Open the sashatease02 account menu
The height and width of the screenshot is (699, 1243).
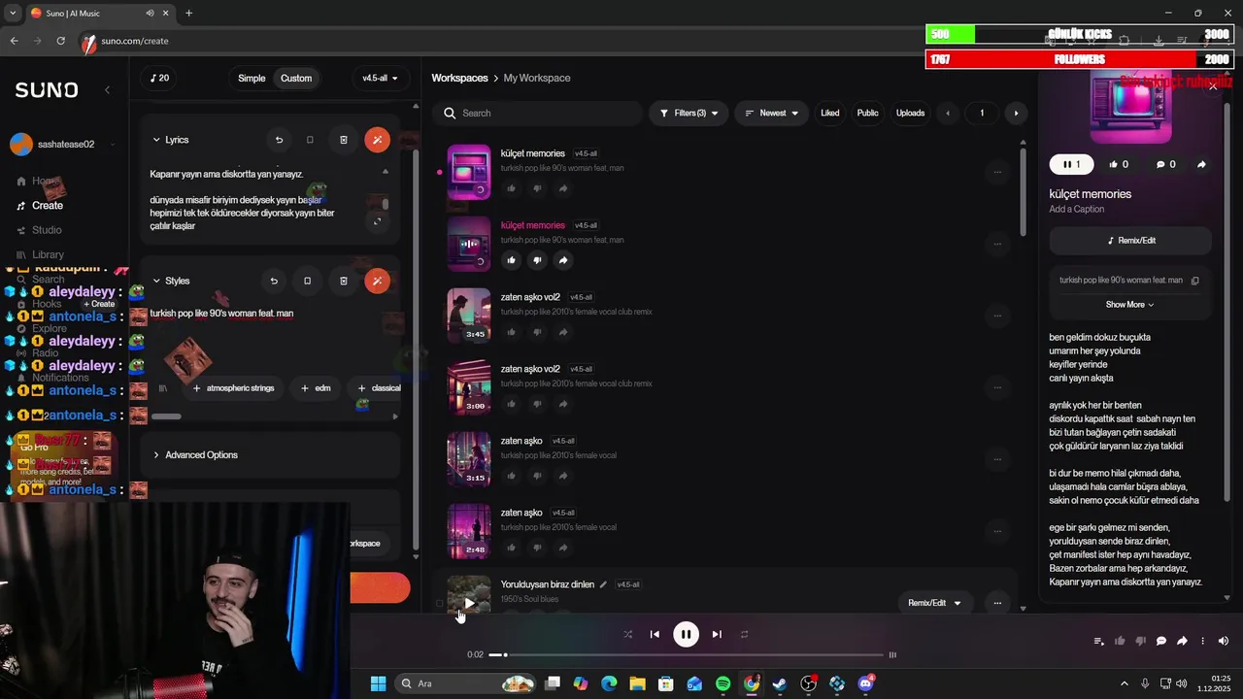pyautogui.click(x=65, y=145)
